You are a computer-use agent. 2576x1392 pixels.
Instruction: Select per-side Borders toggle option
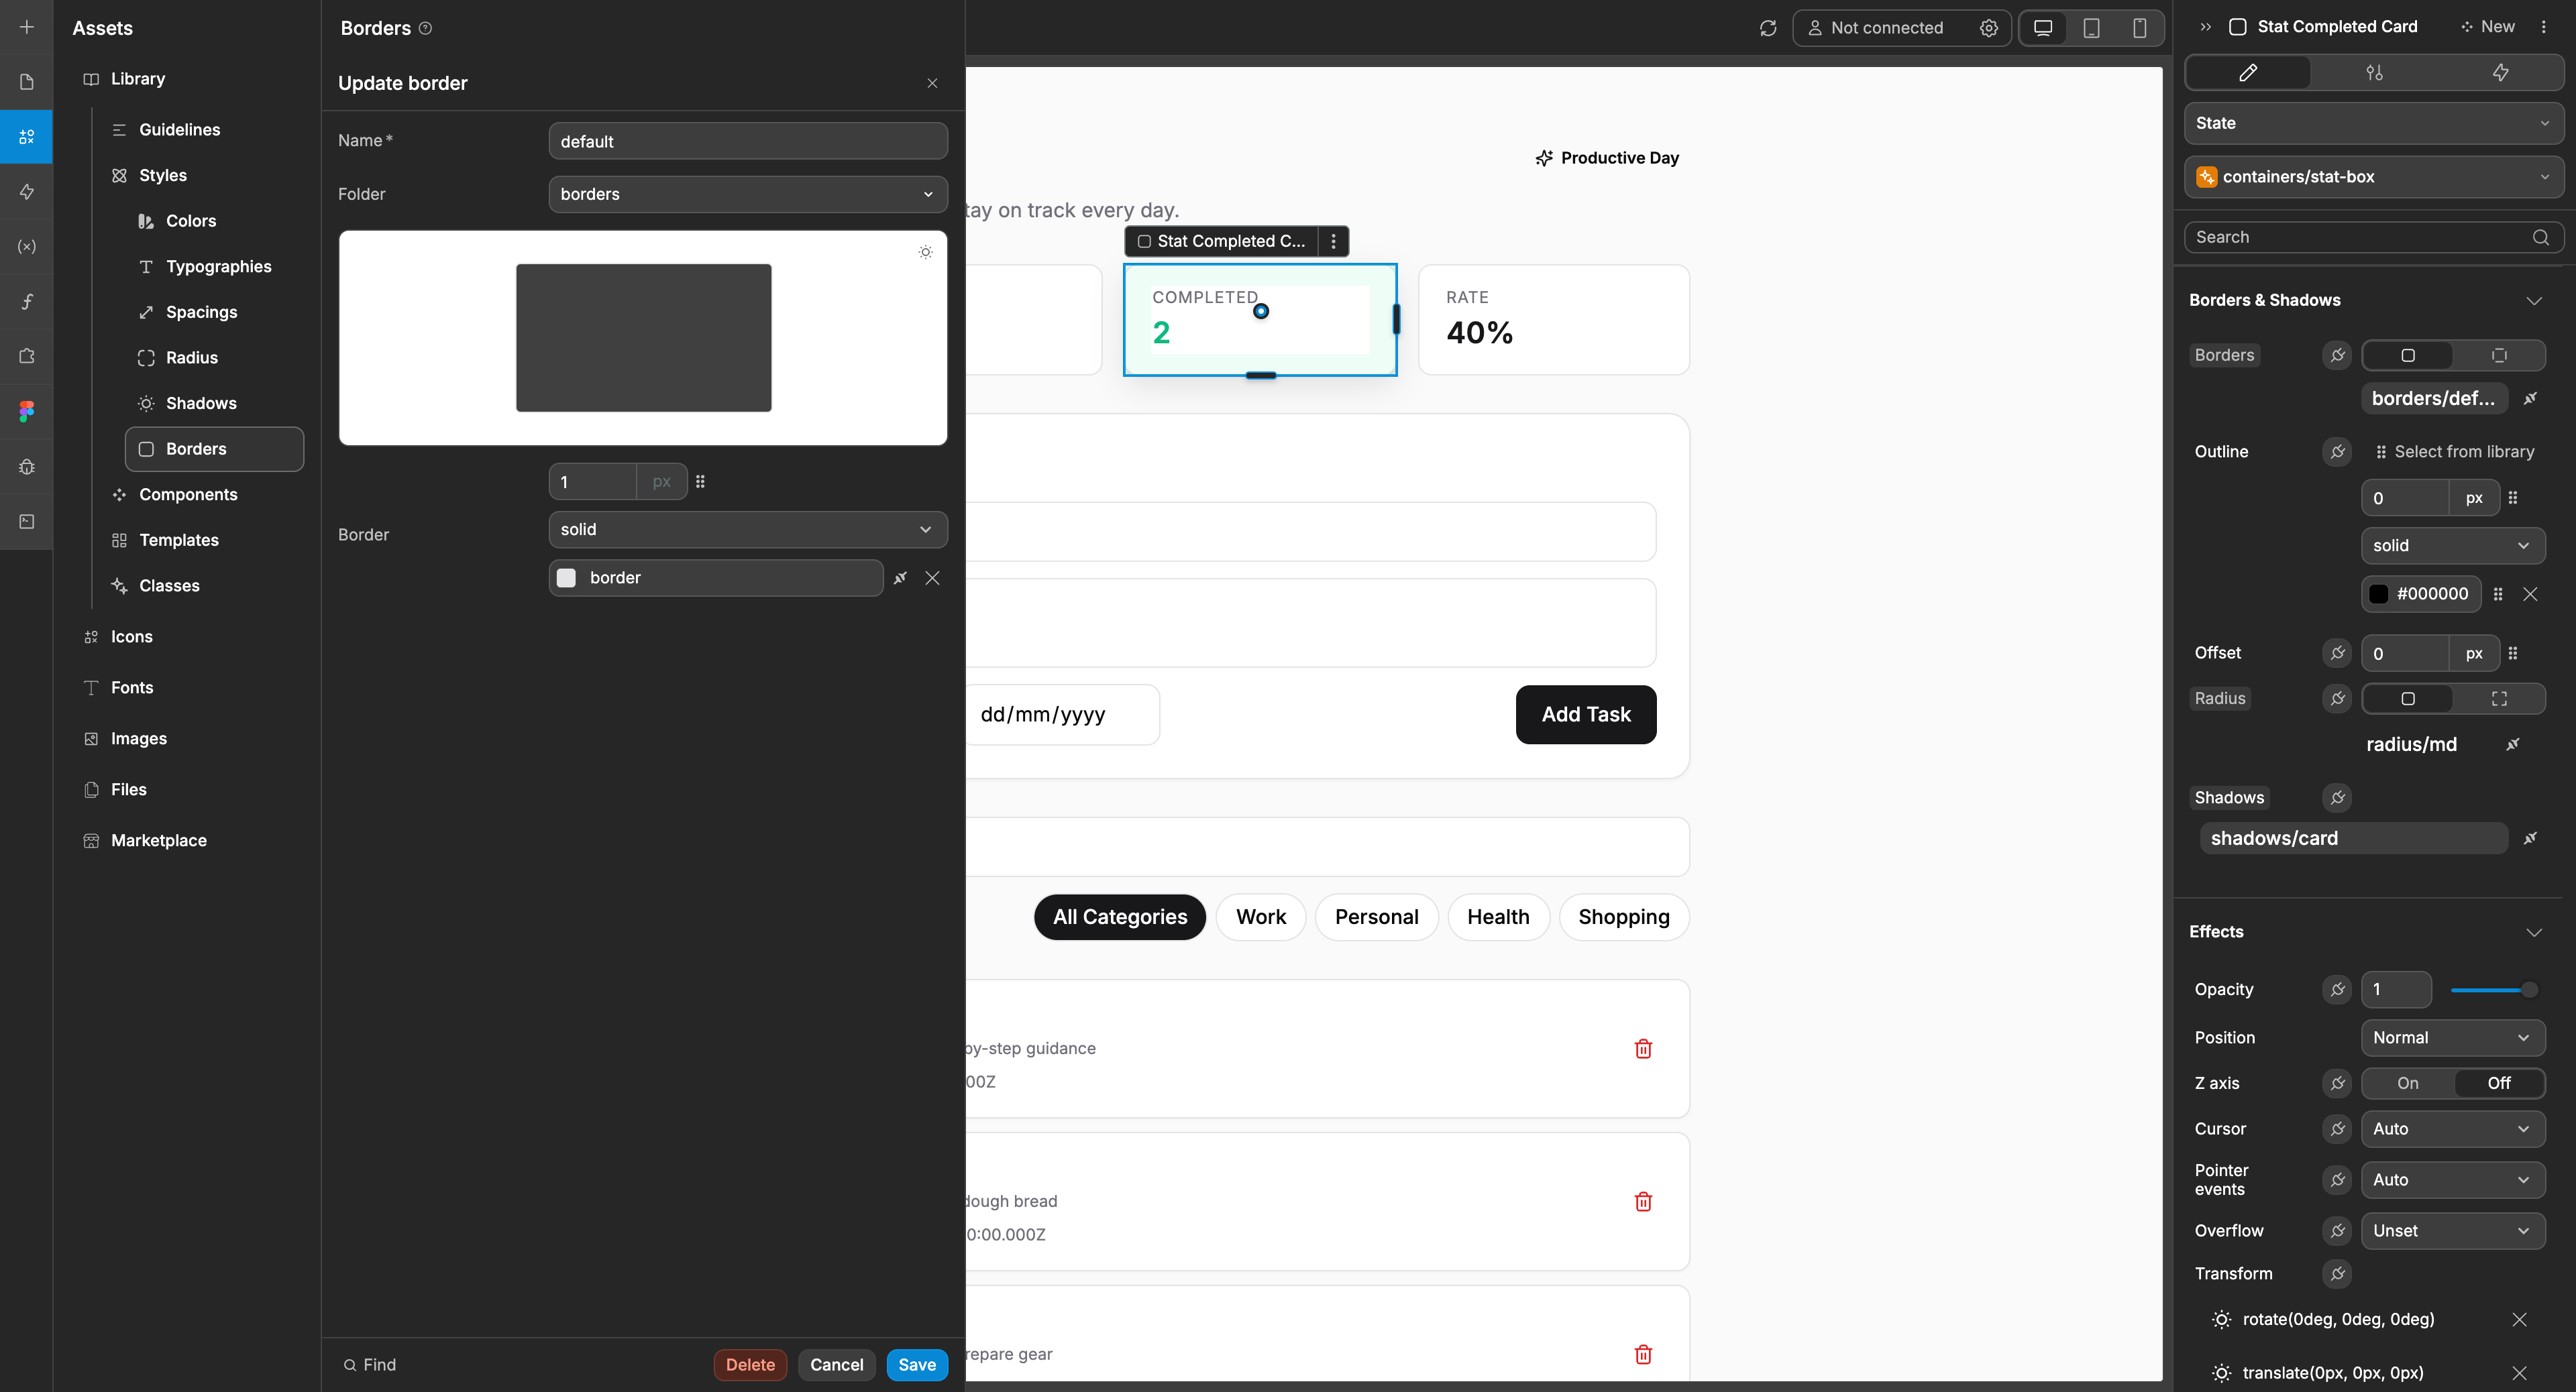pos(2499,355)
